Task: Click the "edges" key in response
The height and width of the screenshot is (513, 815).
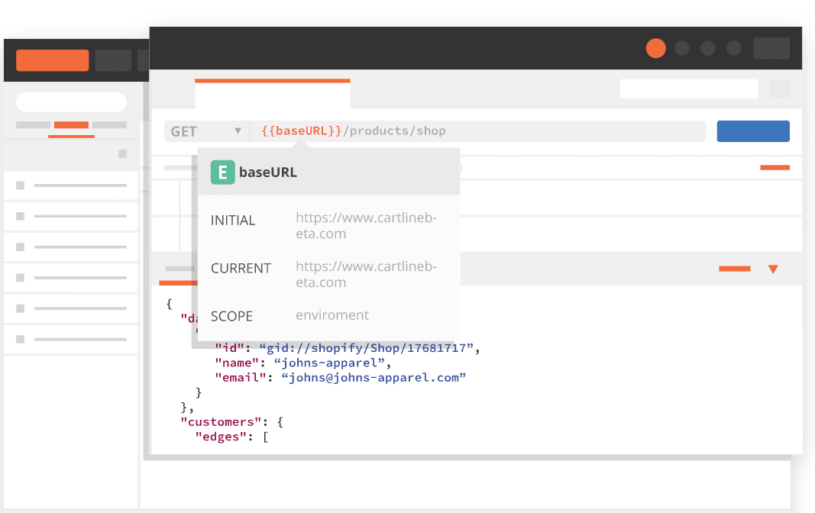Action: click(x=221, y=437)
